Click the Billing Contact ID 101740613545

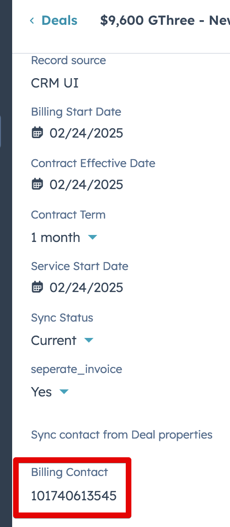73,496
